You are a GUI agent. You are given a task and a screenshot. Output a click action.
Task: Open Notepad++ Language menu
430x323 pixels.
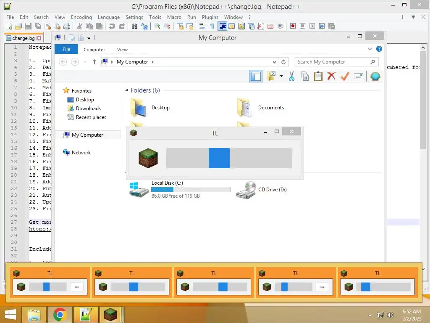(109, 17)
